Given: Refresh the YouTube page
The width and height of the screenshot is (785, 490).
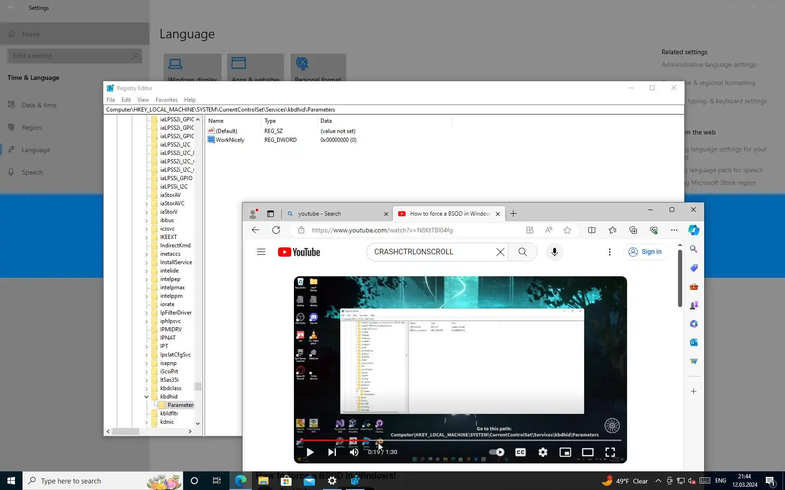Looking at the screenshot, I should tap(276, 230).
